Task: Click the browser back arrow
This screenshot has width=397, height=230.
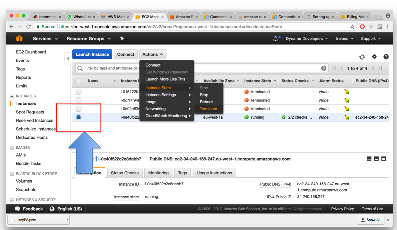Action: [12, 27]
